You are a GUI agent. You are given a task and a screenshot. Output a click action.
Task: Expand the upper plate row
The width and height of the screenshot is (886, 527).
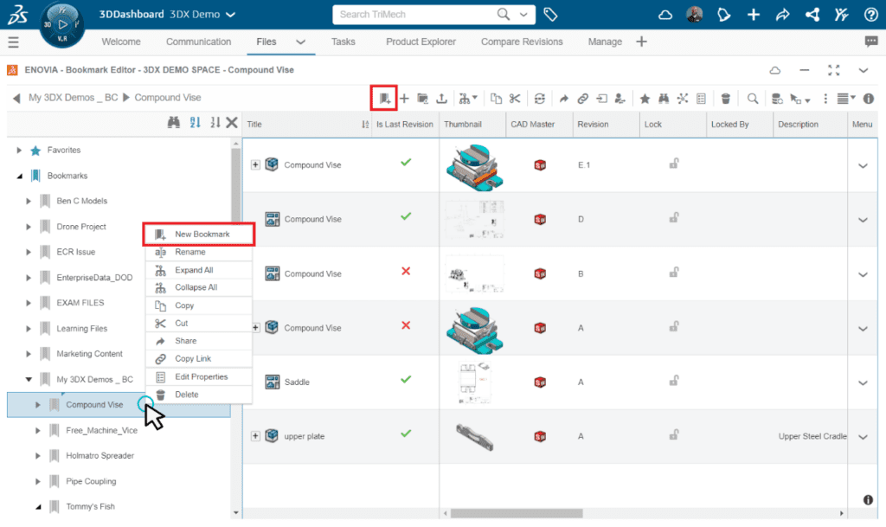[255, 436]
